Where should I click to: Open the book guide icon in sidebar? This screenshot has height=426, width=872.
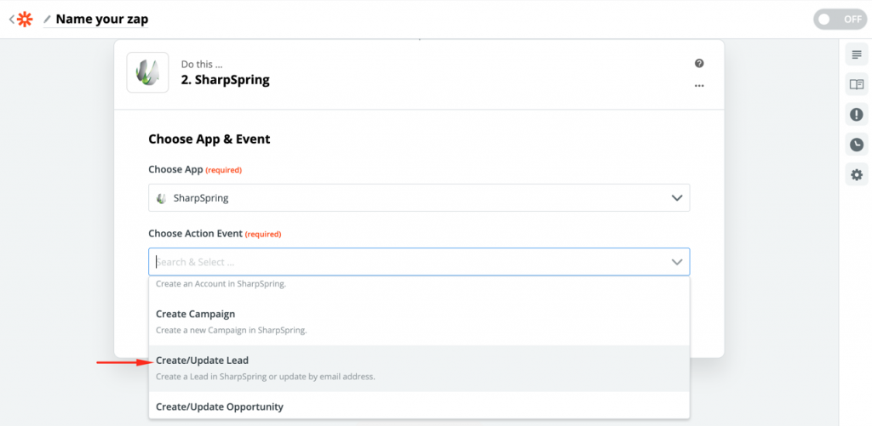click(856, 85)
